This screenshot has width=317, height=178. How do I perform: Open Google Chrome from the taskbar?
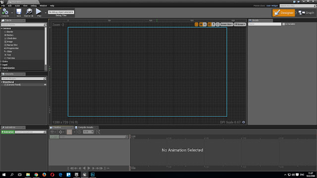pyautogui.click(x=36, y=175)
